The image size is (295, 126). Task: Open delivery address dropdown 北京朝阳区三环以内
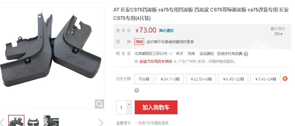click(x=153, y=54)
